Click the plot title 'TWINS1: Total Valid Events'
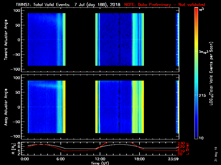 click(43, 5)
